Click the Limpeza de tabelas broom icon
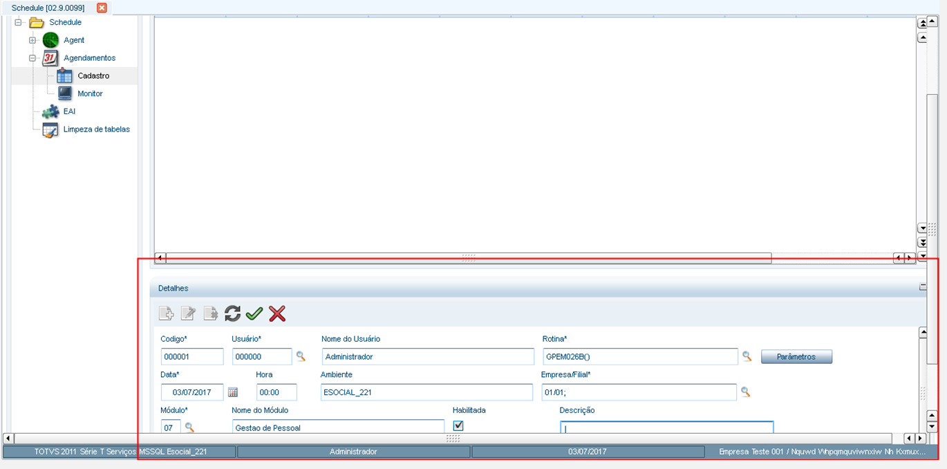 pos(50,129)
